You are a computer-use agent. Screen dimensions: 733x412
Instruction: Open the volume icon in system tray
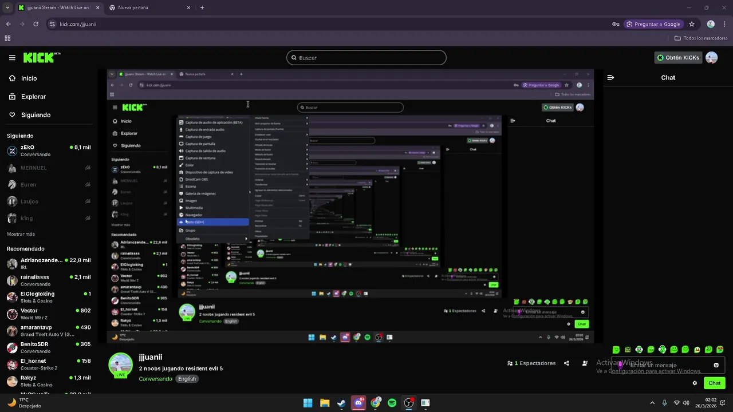click(x=687, y=403)
